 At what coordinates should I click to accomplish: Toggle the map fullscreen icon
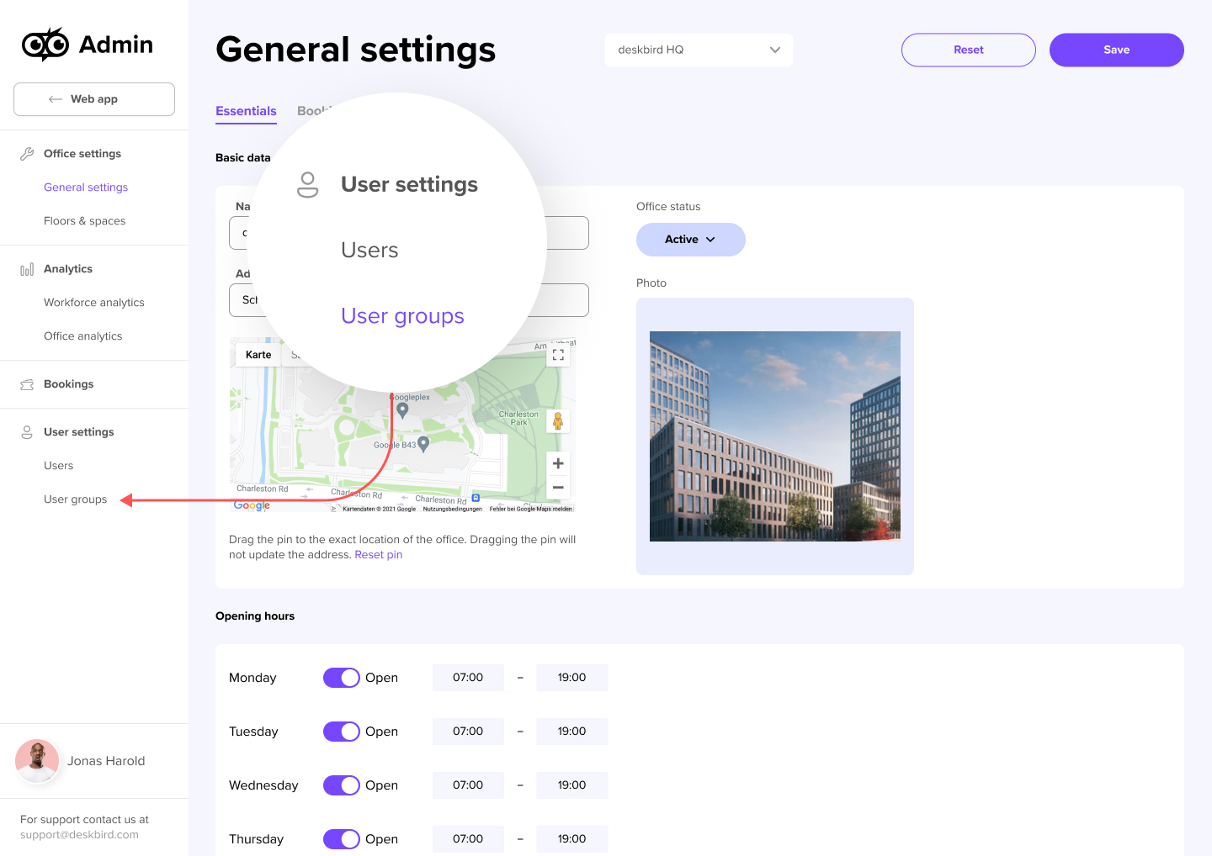click(x=558, y=355)
